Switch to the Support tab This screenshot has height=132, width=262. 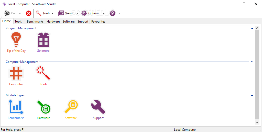click(83, 22)
